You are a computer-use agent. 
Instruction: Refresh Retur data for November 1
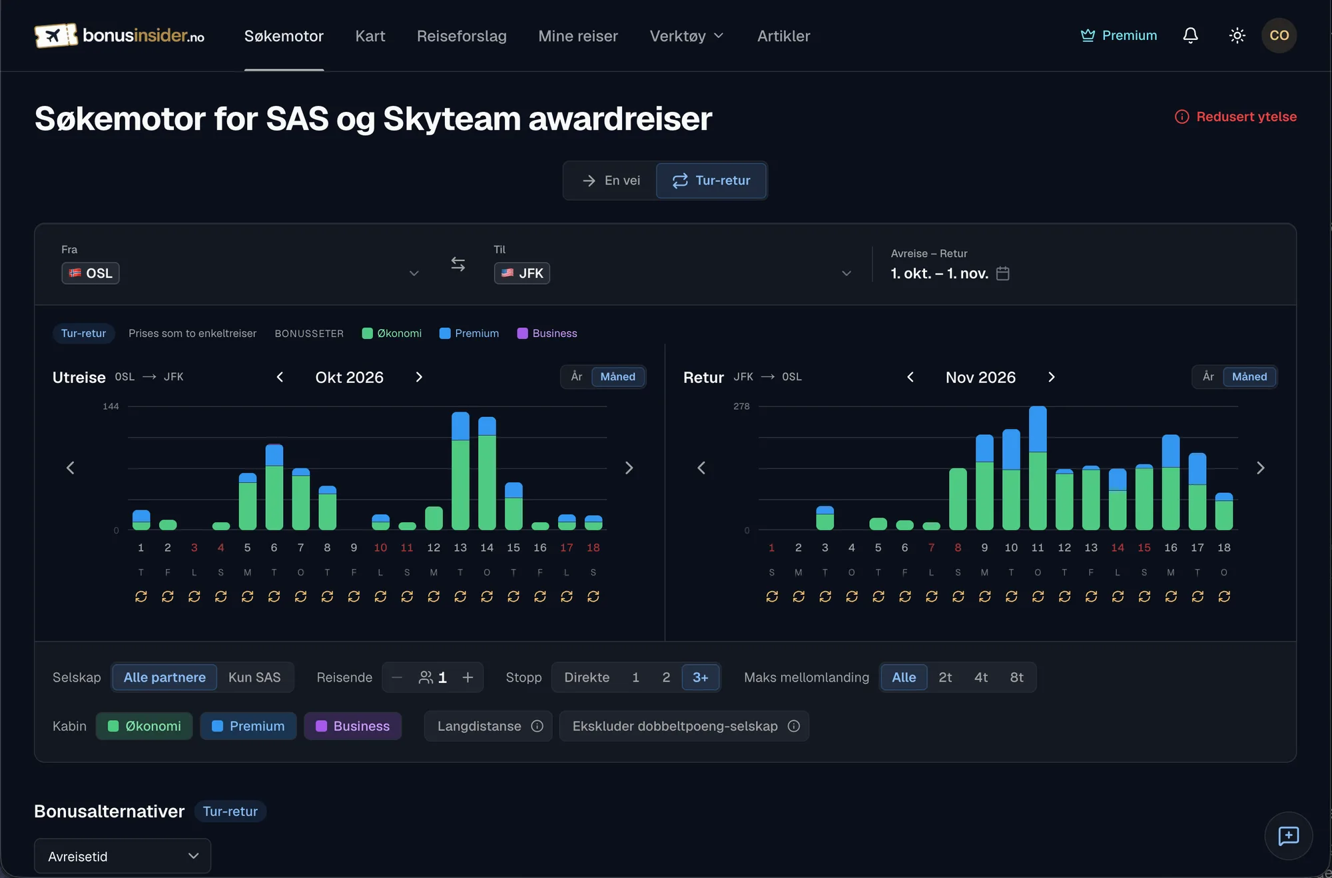[x=772, y=596]
